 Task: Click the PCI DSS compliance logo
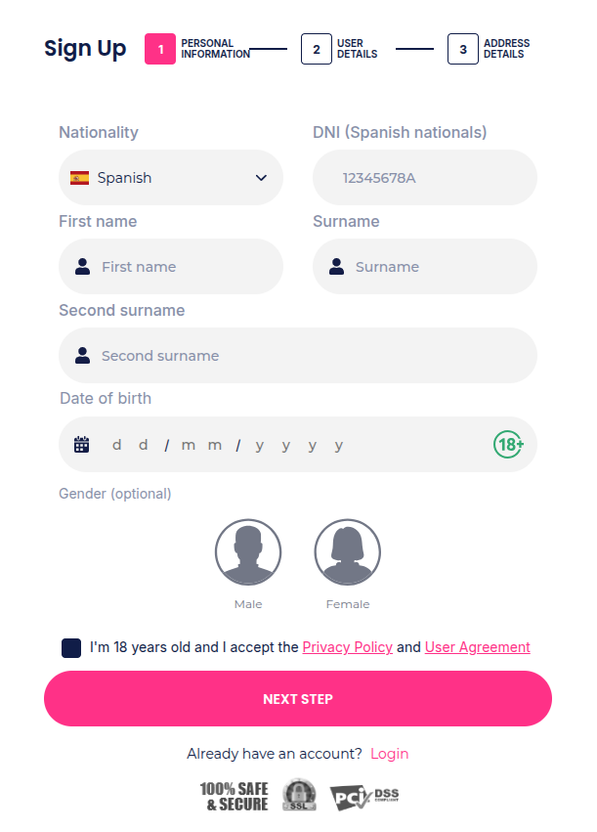364,798
